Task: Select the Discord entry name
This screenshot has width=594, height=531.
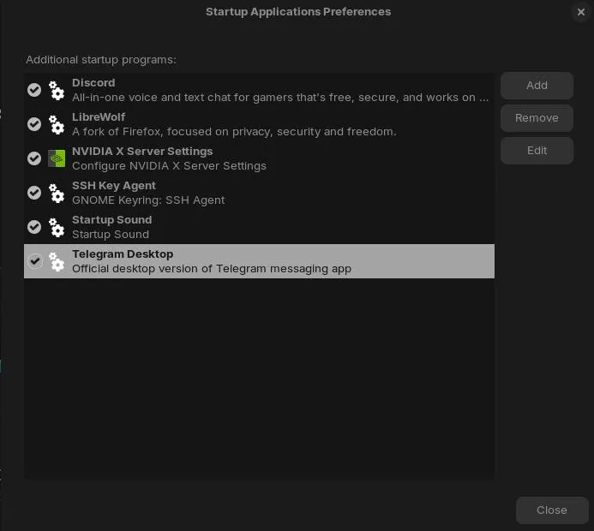Action: pos(93,83)
